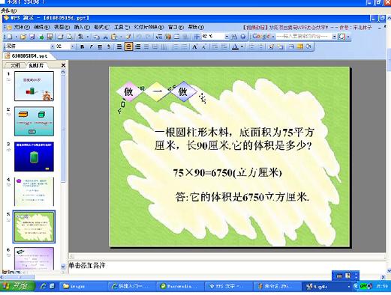Open the zoom percentage dropdown
Image resolution: width=391 pixels, height=295 pixels.
tap(227, 37)
